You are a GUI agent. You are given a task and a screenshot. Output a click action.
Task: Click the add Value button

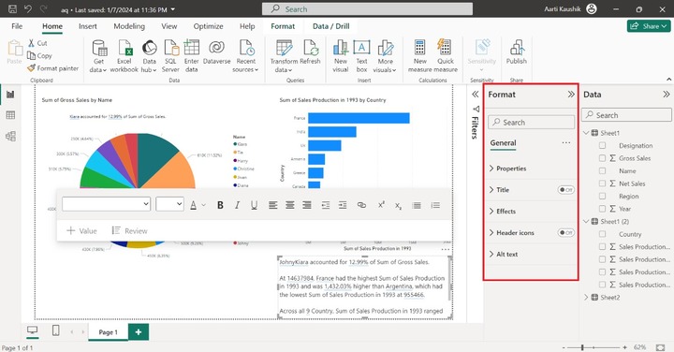(x=81, y=231)
